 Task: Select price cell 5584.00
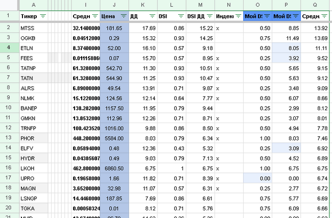(114, 138)
